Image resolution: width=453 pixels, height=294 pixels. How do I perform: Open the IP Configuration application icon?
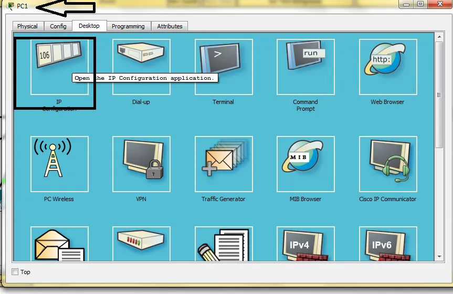click(59, 67)
